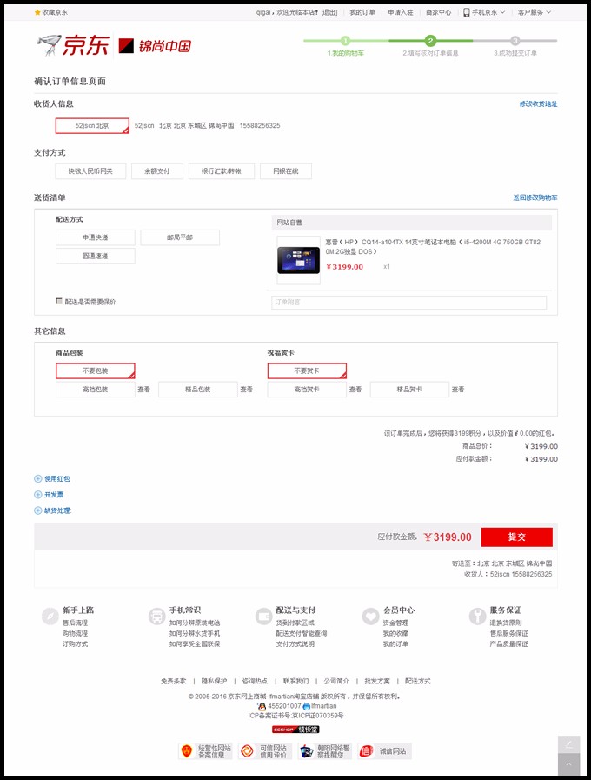
Task: Click the 订单附言 input field
Action: [x=408, y=302]
